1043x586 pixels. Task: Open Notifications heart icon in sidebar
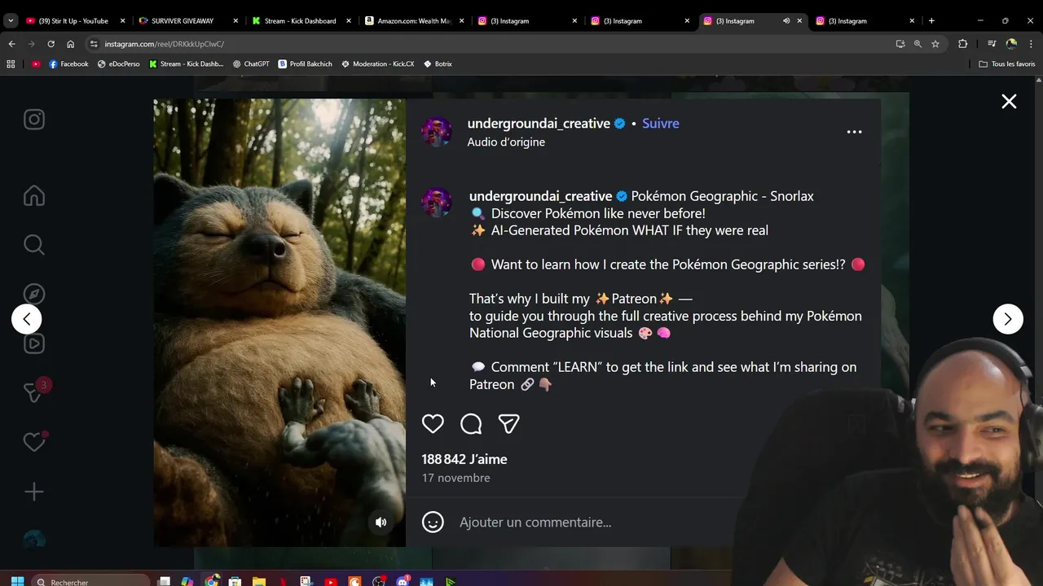coord(34,442)
